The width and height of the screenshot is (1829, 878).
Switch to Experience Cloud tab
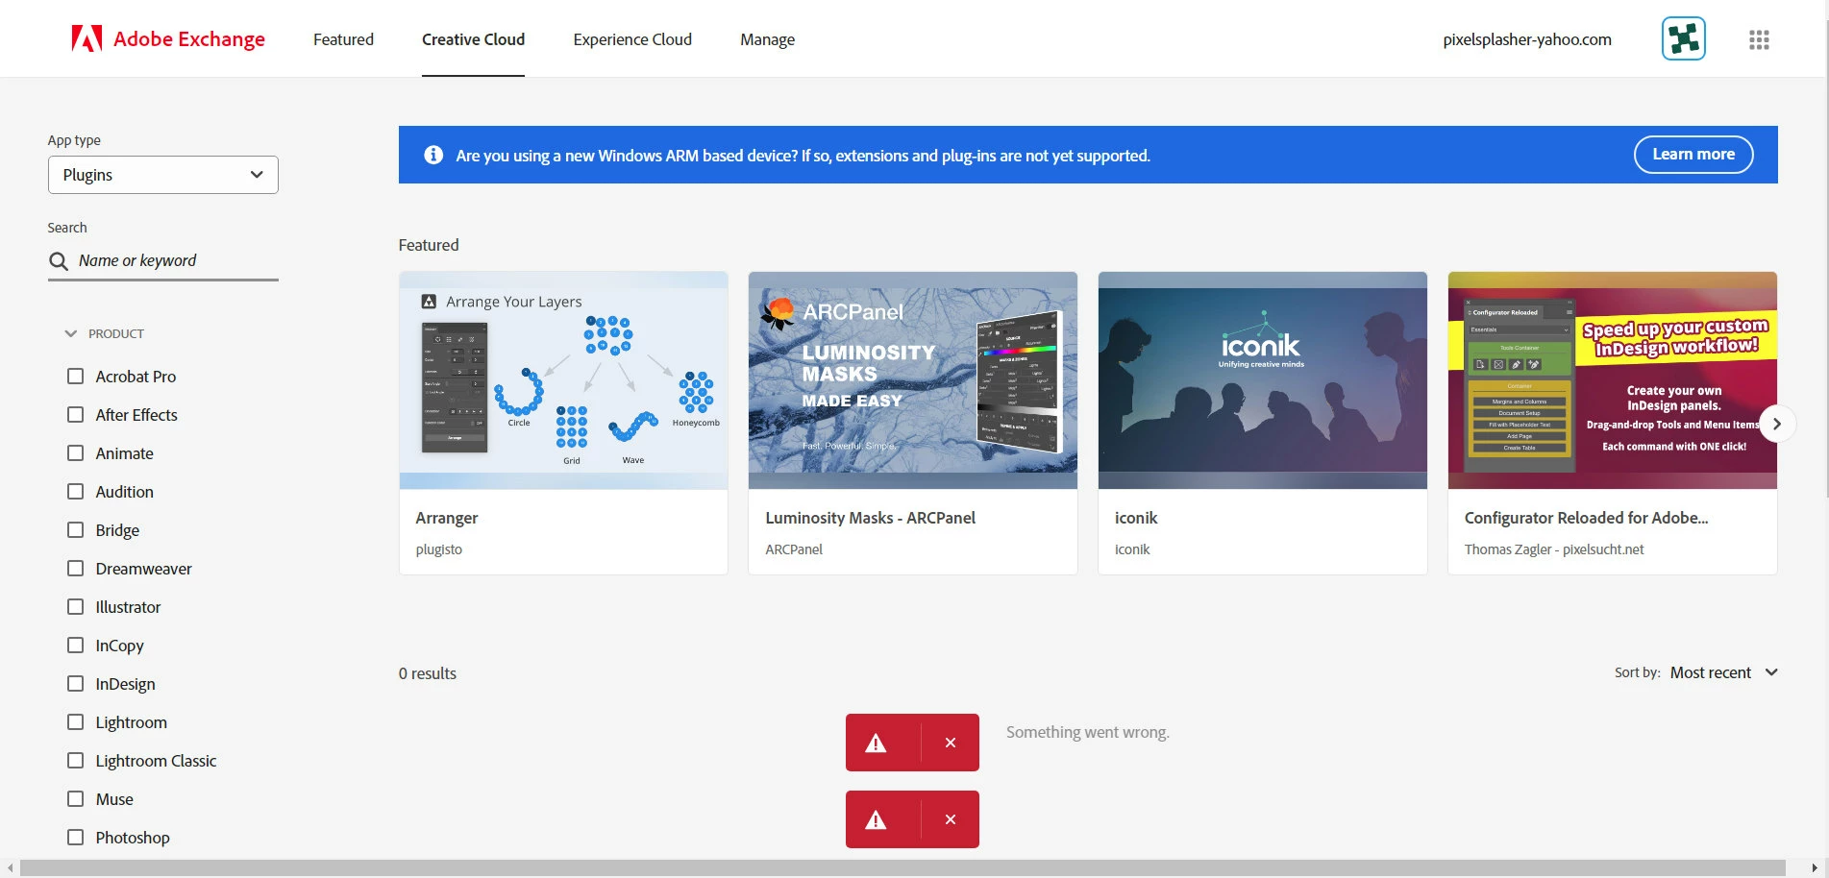pyautogui.click(x=632, y=39)
